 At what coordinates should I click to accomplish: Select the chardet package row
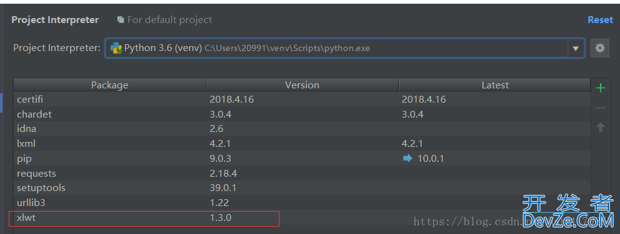(x=302, y=115)
